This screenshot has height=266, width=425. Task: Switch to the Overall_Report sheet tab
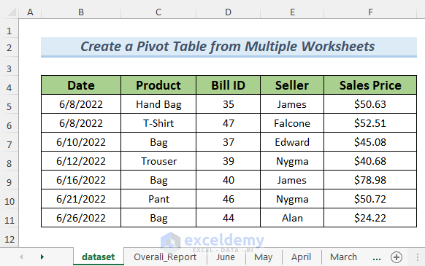[165, 257]
